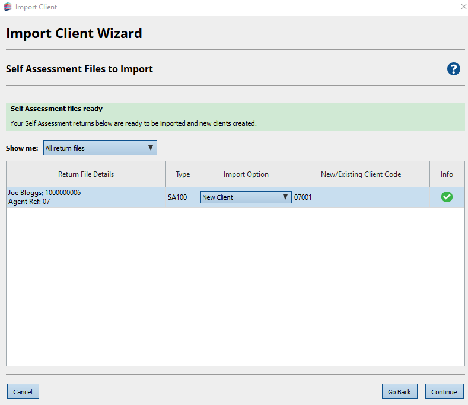The height and width of the screenshot is (405, 468).
Task: Click the Self Assessment files ready banner
Action: 235,116
